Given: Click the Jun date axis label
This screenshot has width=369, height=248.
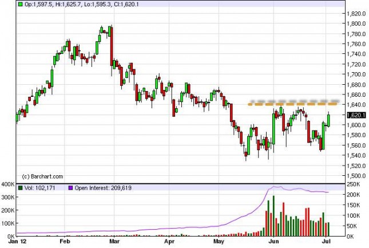Looking at the screenshot, I should point(273,241).
